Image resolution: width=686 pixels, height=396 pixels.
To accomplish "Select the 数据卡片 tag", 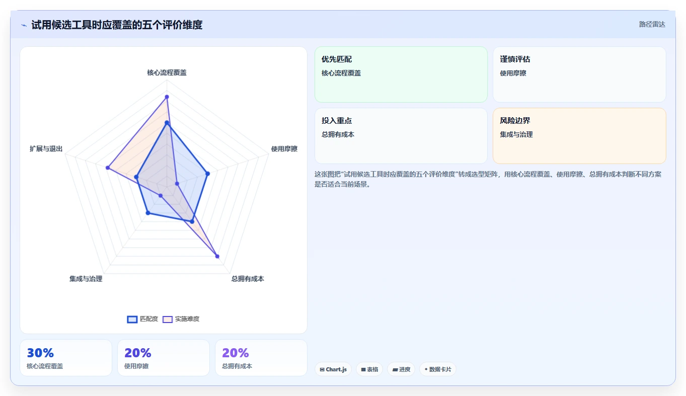I will tap(438, 369).
